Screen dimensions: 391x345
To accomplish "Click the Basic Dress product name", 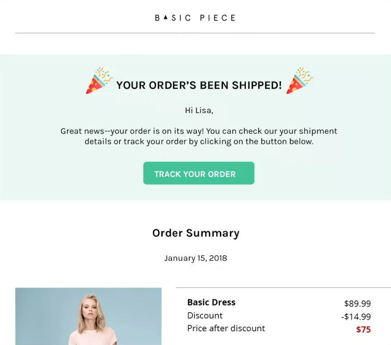I will (x=211, y=302).
